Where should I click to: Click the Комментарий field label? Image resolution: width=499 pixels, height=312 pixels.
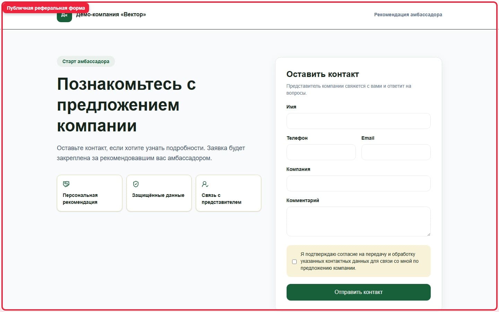(x=303, y=200)
